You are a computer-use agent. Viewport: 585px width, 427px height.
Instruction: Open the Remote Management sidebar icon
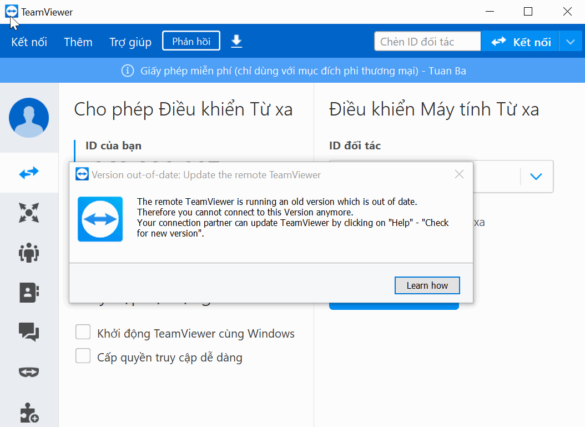(x=29, y=213)
